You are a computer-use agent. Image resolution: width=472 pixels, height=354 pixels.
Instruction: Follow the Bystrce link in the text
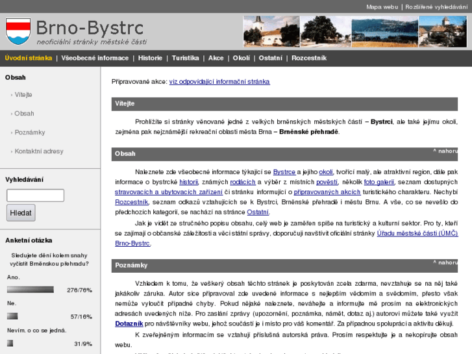click(x=284, y=172)
